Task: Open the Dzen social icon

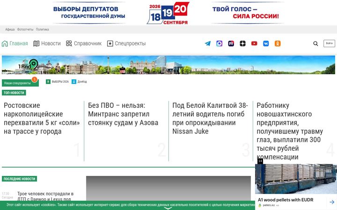Action: pos(242,43)
